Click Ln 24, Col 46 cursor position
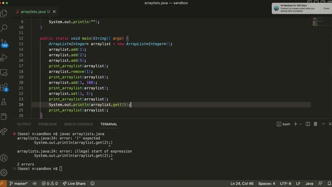This screenshot has height=187, width=332. 242,183
